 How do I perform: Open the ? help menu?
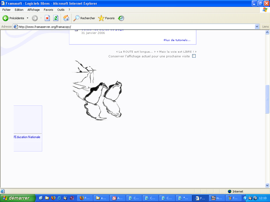point(69,10)
